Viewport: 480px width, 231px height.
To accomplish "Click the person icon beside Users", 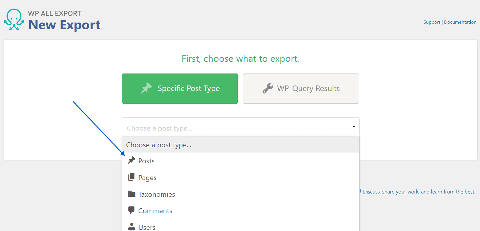I will (x=131, y=227).
